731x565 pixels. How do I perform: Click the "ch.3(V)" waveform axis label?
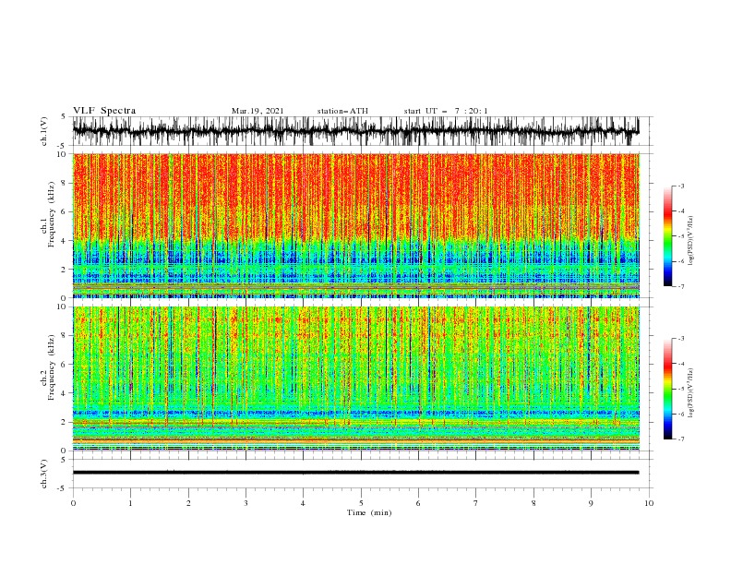pos(44,475)
